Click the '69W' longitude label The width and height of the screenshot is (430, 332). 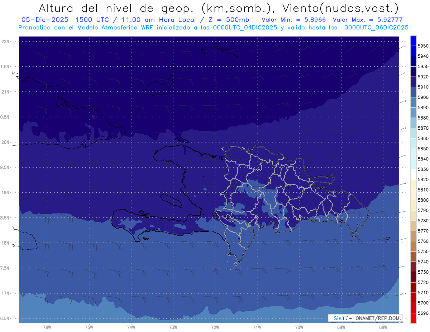point(341,327)
